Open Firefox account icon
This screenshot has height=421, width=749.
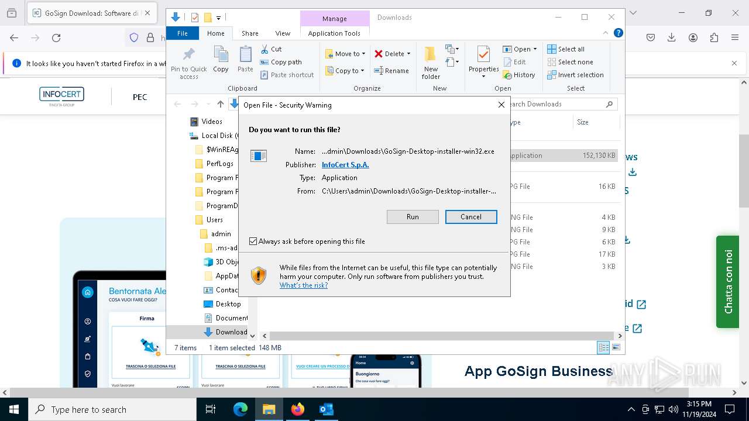pos(693,38)
